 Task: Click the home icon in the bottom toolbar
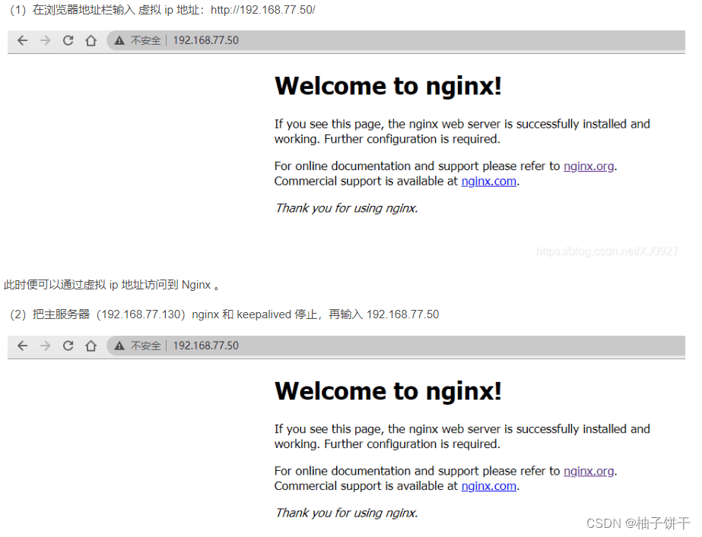(x=91, y=346)
